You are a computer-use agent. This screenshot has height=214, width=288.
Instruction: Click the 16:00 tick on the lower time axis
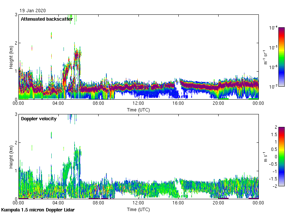[178, 203]
